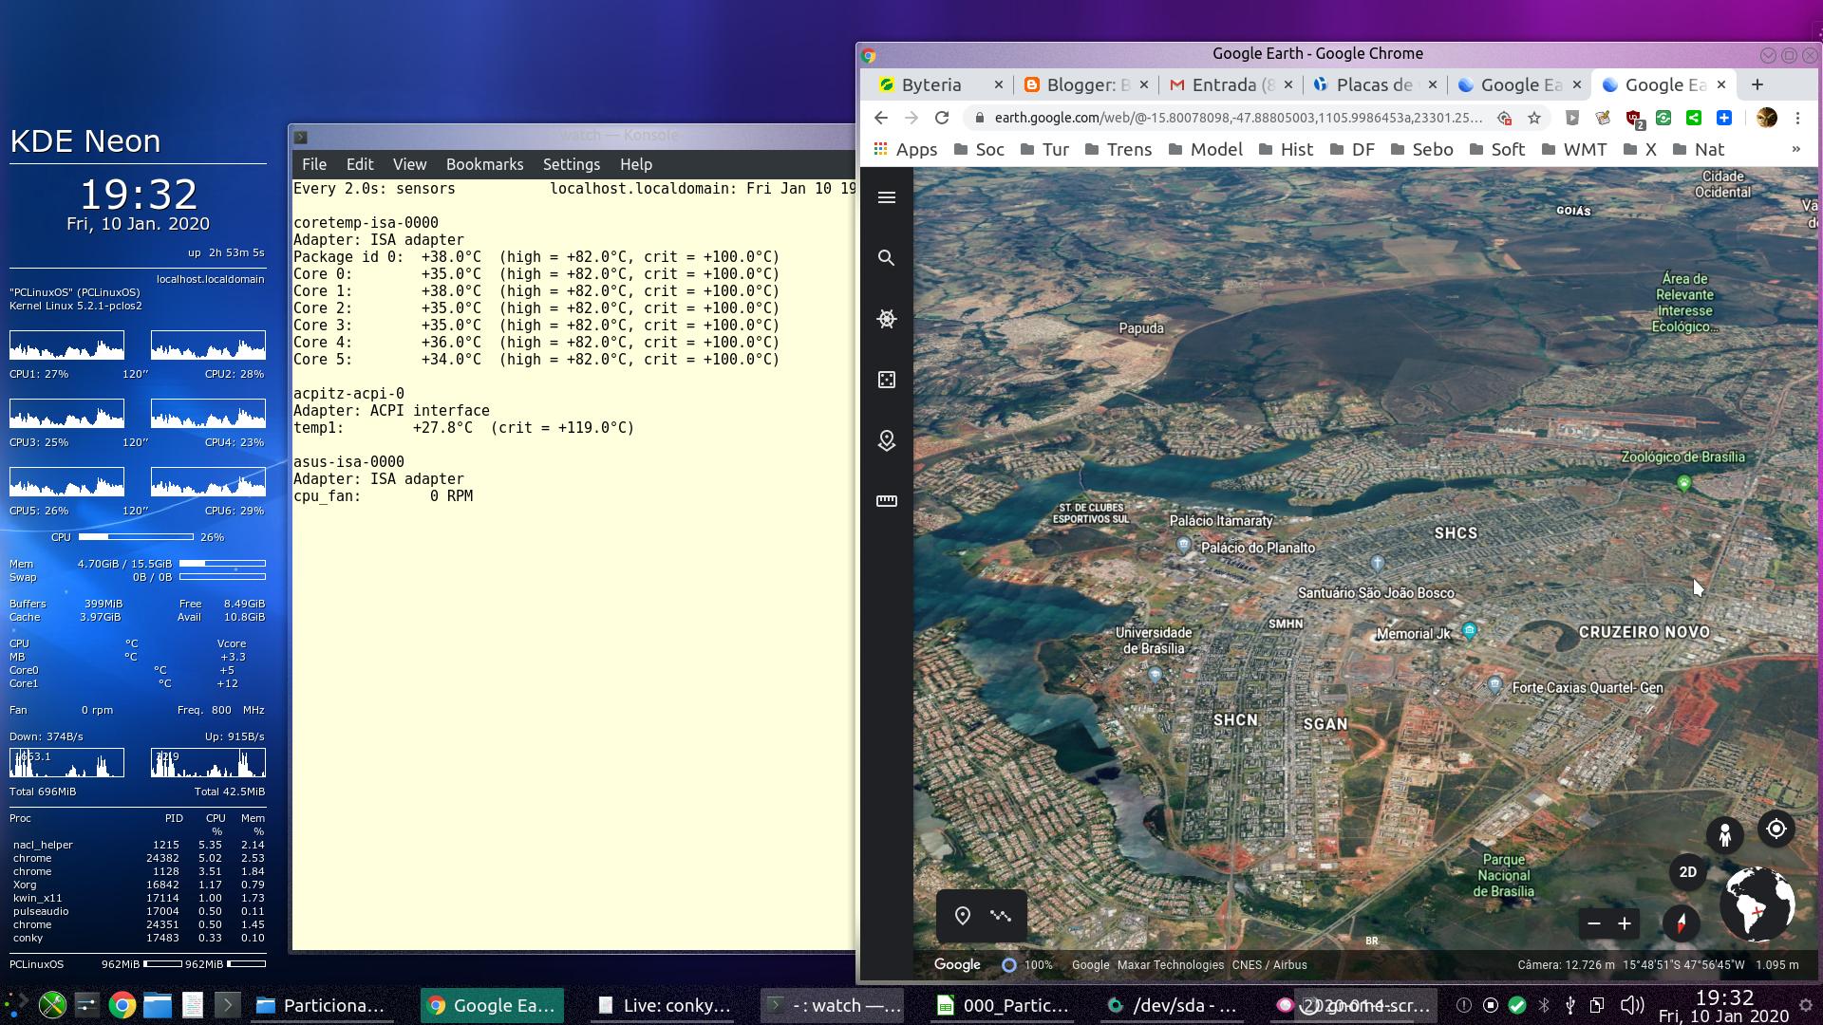1823x1025 pixels.
Task: Expand the Trens bookmarks folder
Action: click(x=1118, y=149)
